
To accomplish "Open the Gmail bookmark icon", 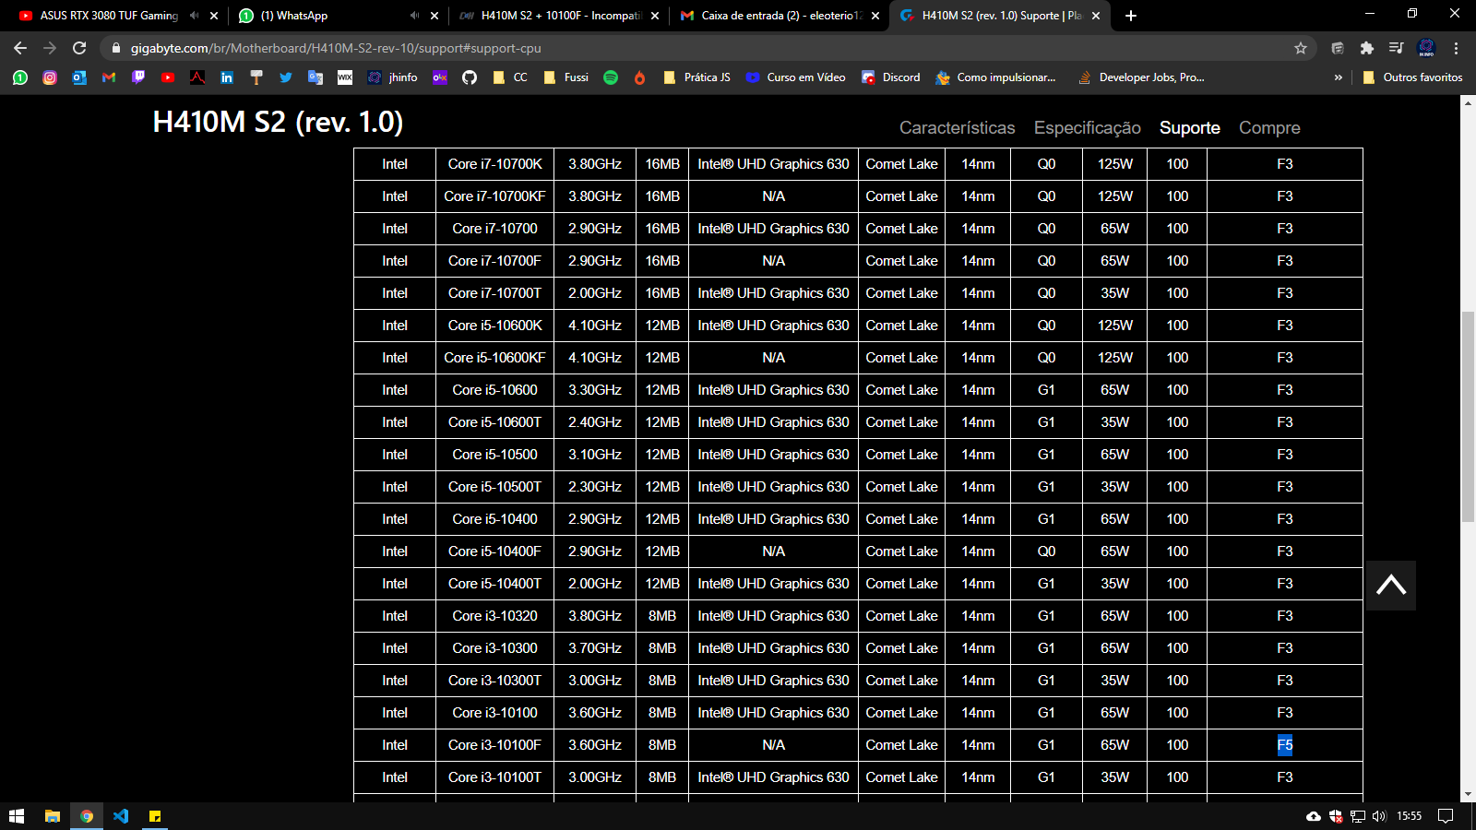I will tap(109, 77).
